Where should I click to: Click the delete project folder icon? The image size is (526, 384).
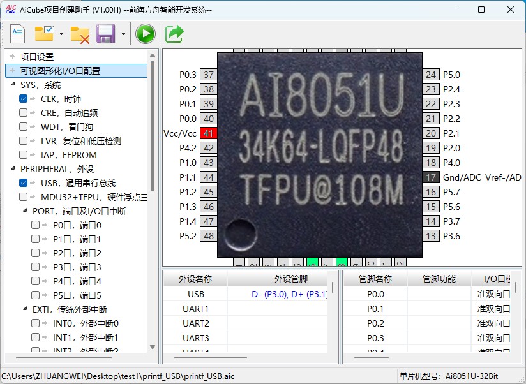(80, 34)
